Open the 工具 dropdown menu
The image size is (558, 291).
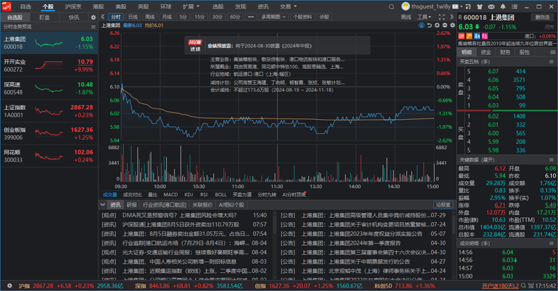tap(424, 17)
